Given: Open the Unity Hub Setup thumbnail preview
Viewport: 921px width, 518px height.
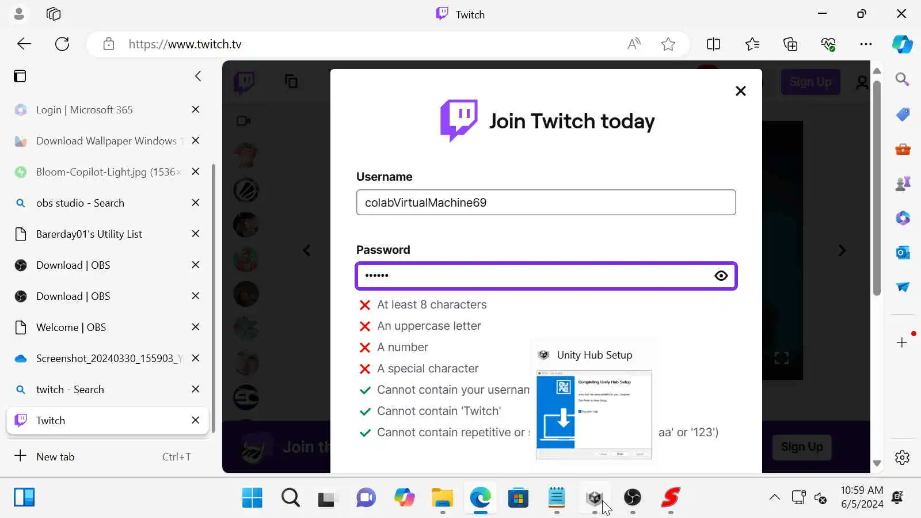Looking at the screenshot, I should pyautogui.click(x=593, y=414).
